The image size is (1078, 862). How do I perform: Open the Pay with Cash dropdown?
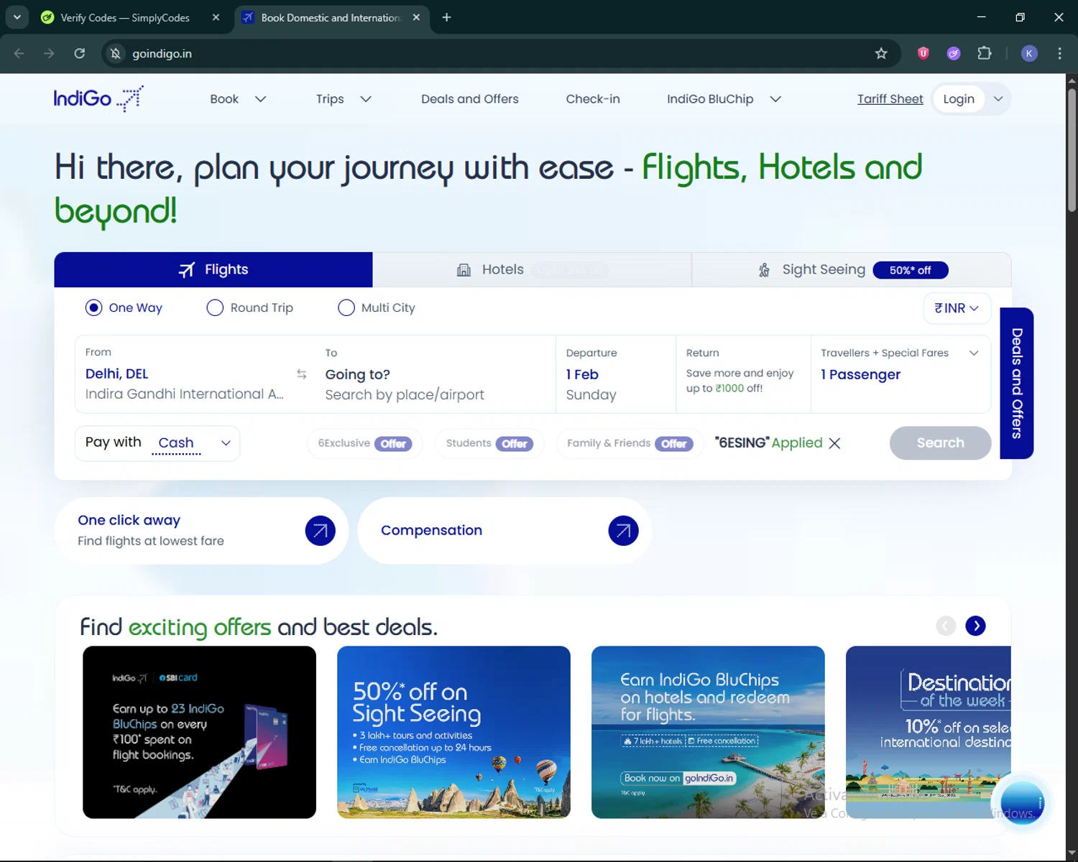pyautogui.click(x=157, y=442)
